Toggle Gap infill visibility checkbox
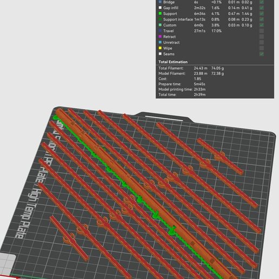Image resolution: width=279 pixels, height=279 pixels. [x=262, y=8]
